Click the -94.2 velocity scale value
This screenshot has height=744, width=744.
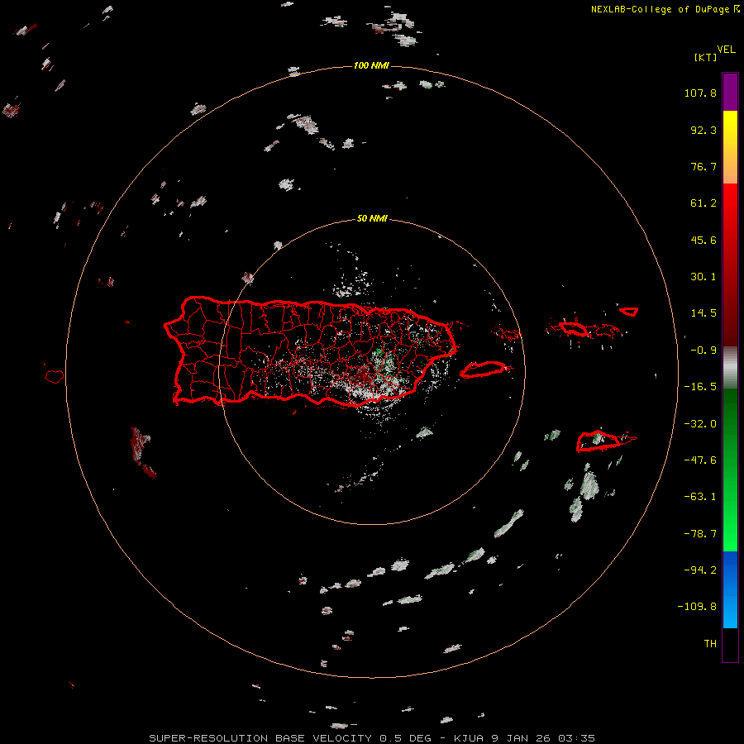click(x=700, y=570)
